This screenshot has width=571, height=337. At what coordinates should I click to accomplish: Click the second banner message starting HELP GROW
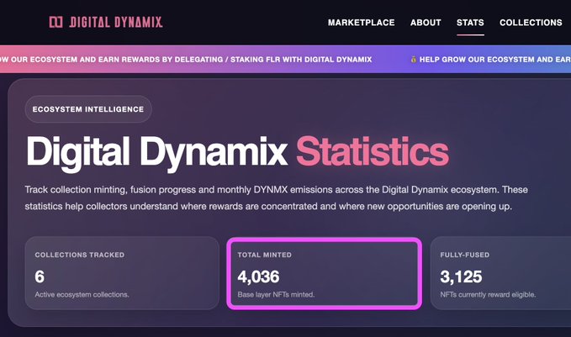[494, 60]
